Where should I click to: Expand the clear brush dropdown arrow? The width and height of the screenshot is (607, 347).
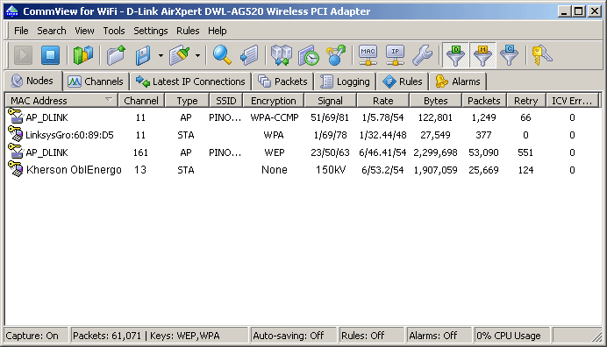tap(198, 55)
